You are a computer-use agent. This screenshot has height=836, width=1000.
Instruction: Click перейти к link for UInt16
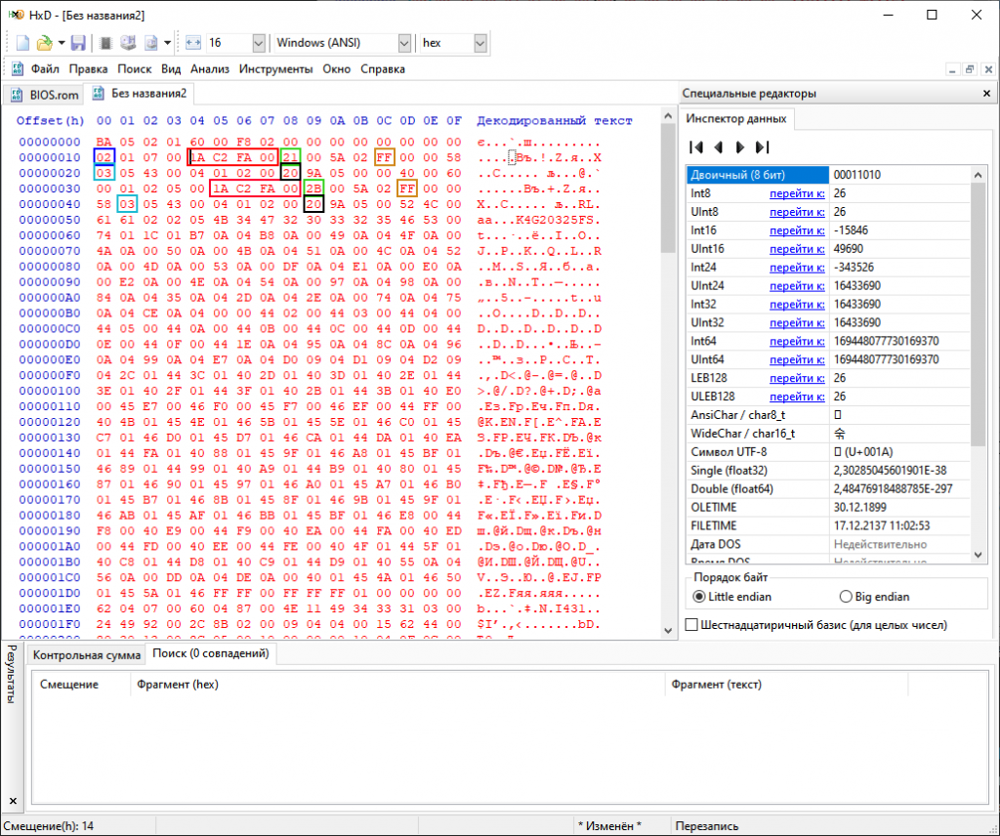tap(797, 249)
